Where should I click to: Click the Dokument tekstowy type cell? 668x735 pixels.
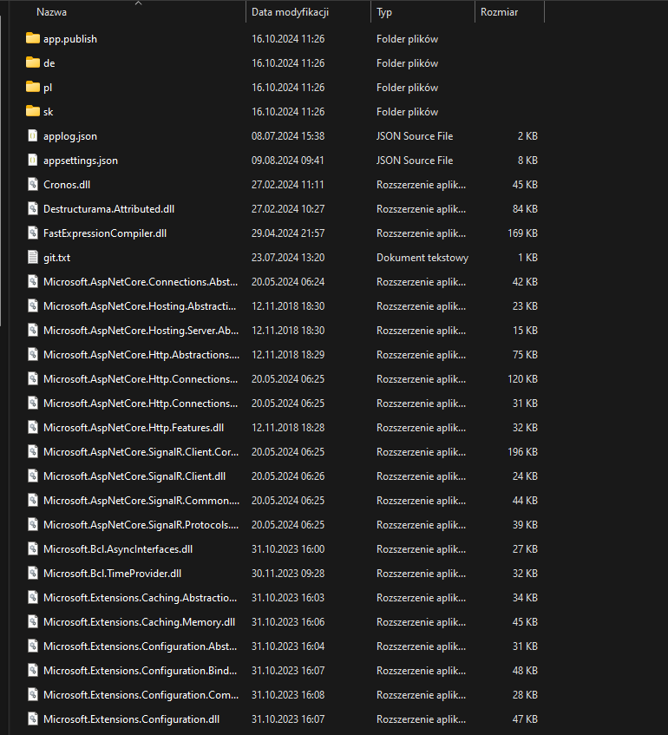422,258
